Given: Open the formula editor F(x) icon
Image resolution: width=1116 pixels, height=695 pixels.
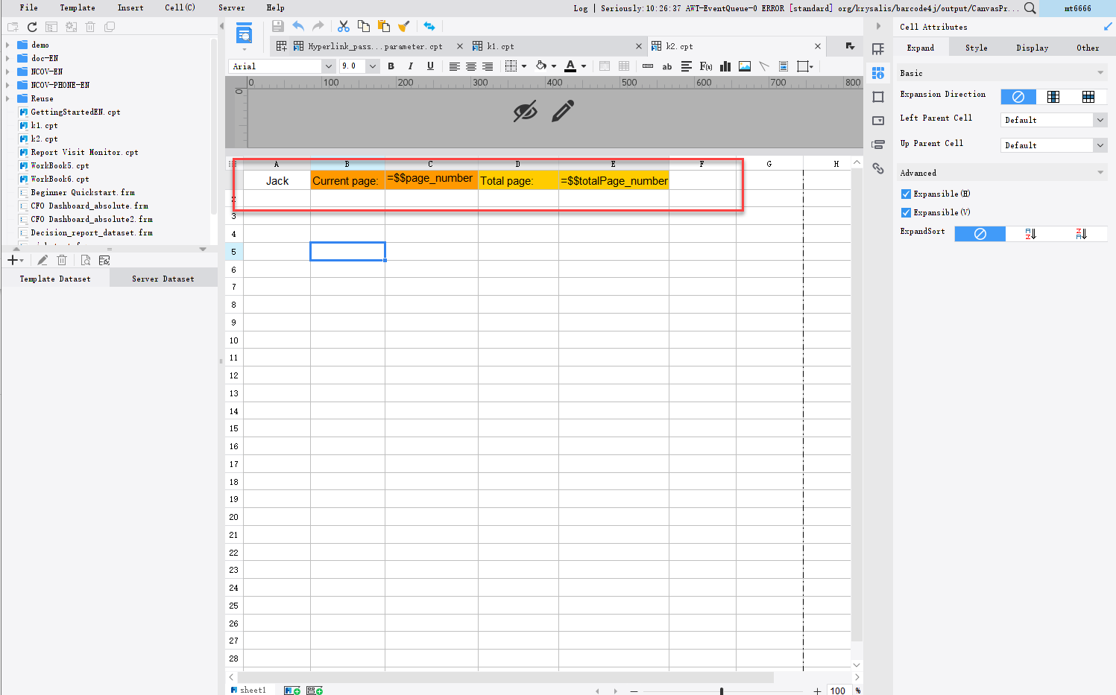Looking at the screenshot, I should pyautogui.click(x=705, y=66).
